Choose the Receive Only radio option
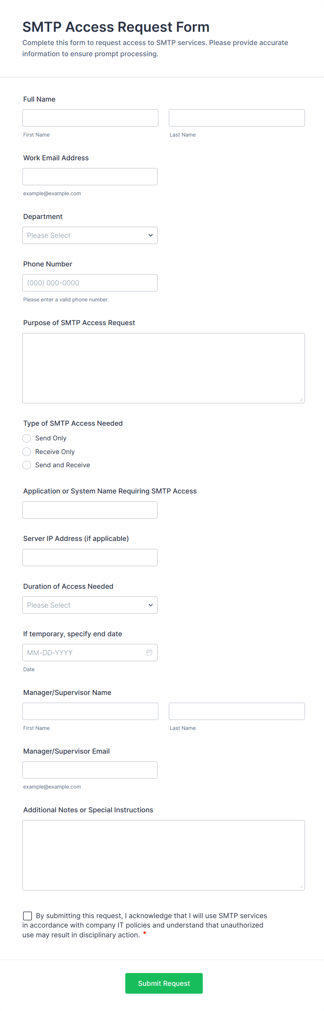 click(x=26, y=452)
